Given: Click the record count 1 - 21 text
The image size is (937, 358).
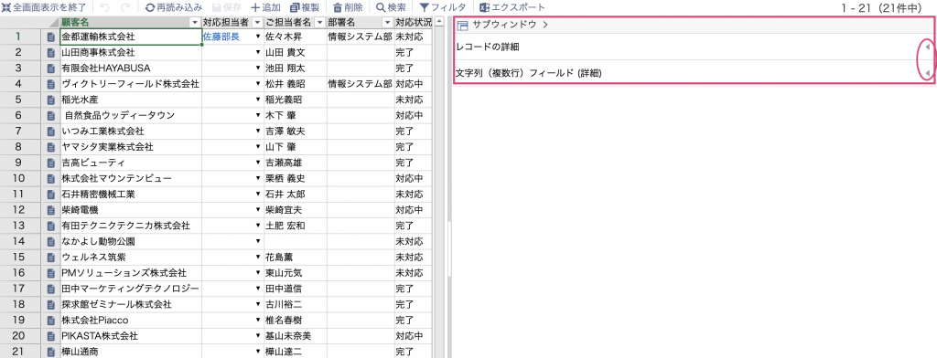Looking at the screenshot, I should pos(884,7).
